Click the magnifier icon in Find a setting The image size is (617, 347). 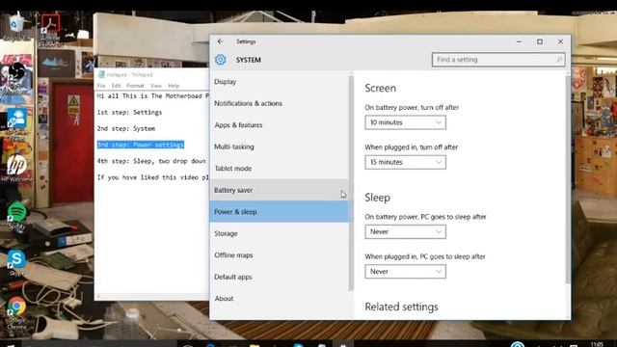(x=559, y=60)
